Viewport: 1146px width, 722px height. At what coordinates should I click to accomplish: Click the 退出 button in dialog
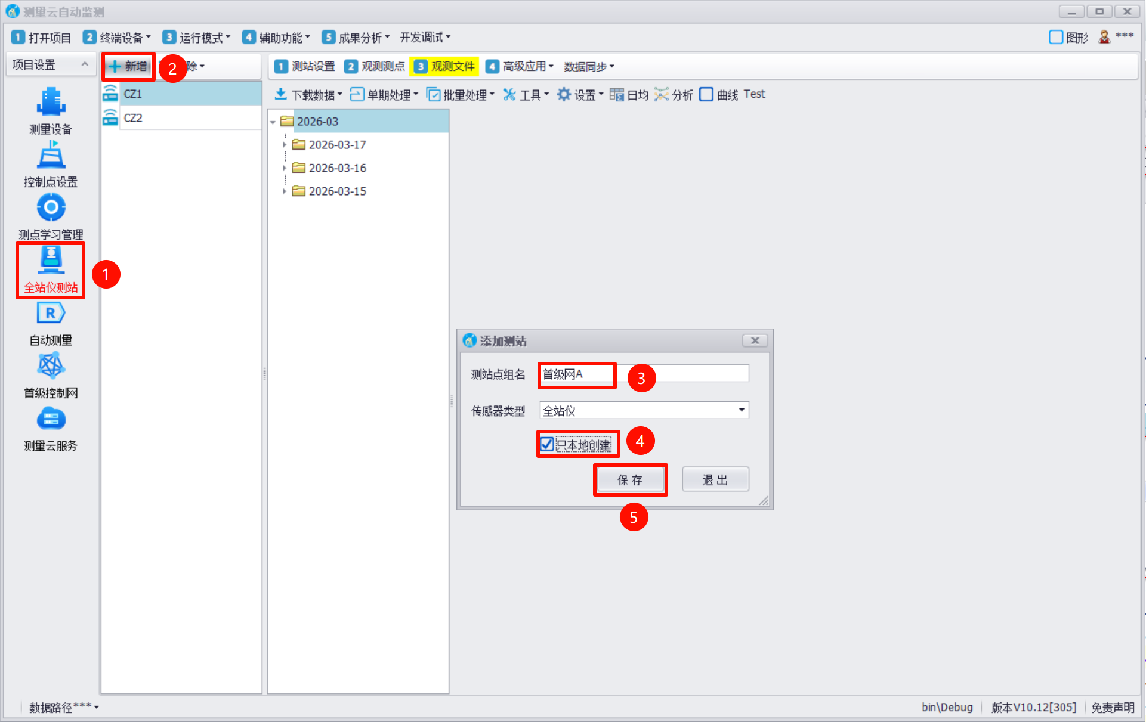[x=715, y=480]
